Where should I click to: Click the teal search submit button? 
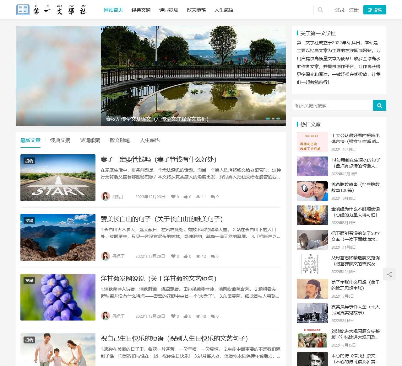tap(380, 106)
